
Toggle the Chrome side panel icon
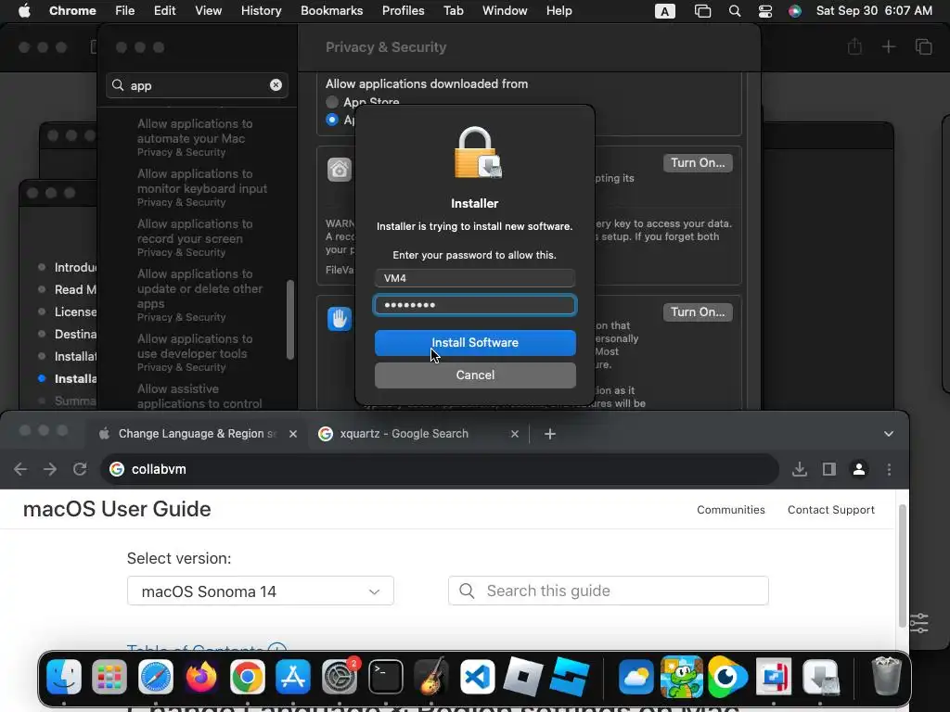829,469
